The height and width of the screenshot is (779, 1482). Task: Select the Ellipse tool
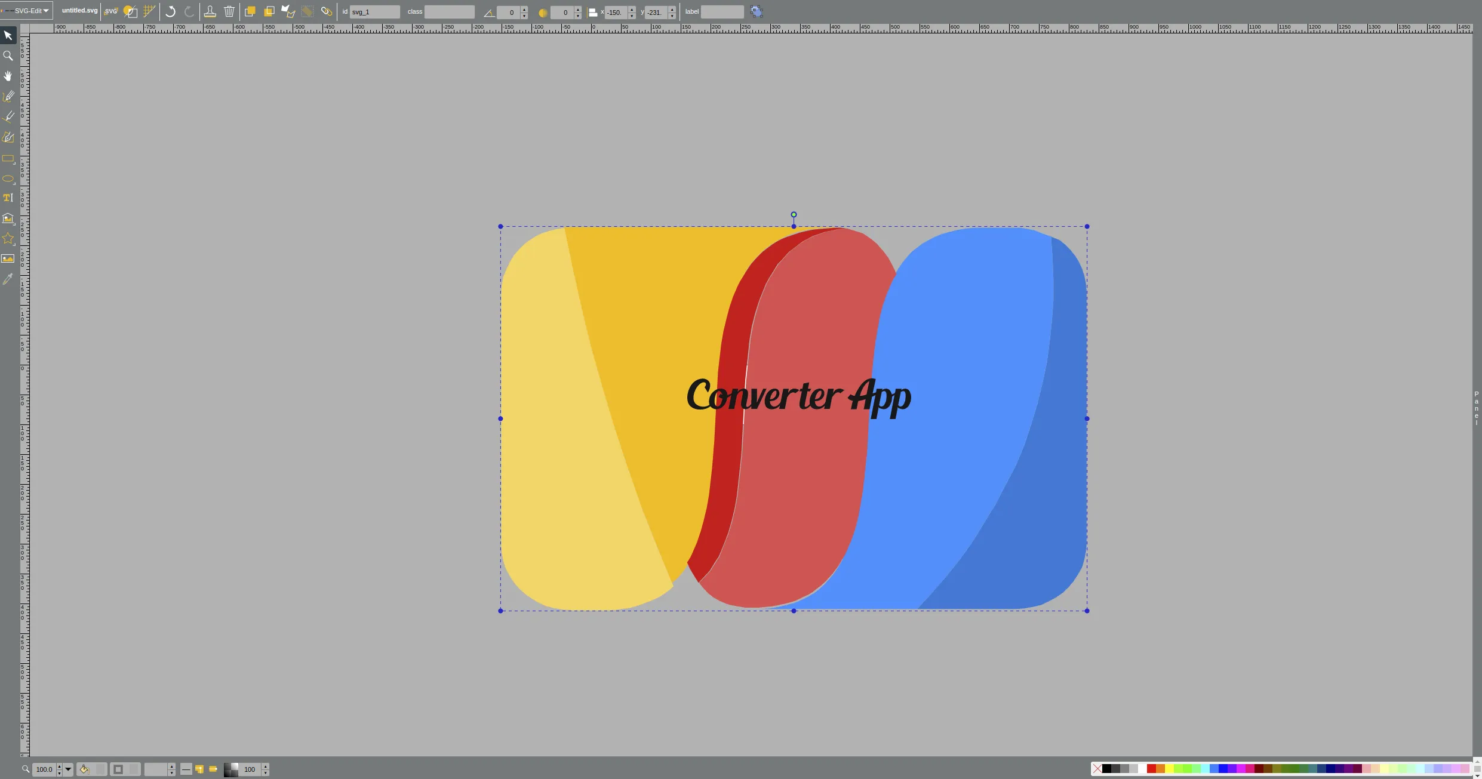(8, 178)
